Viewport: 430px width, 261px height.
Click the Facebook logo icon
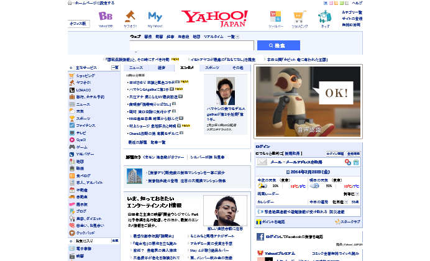tap(260, 237)
